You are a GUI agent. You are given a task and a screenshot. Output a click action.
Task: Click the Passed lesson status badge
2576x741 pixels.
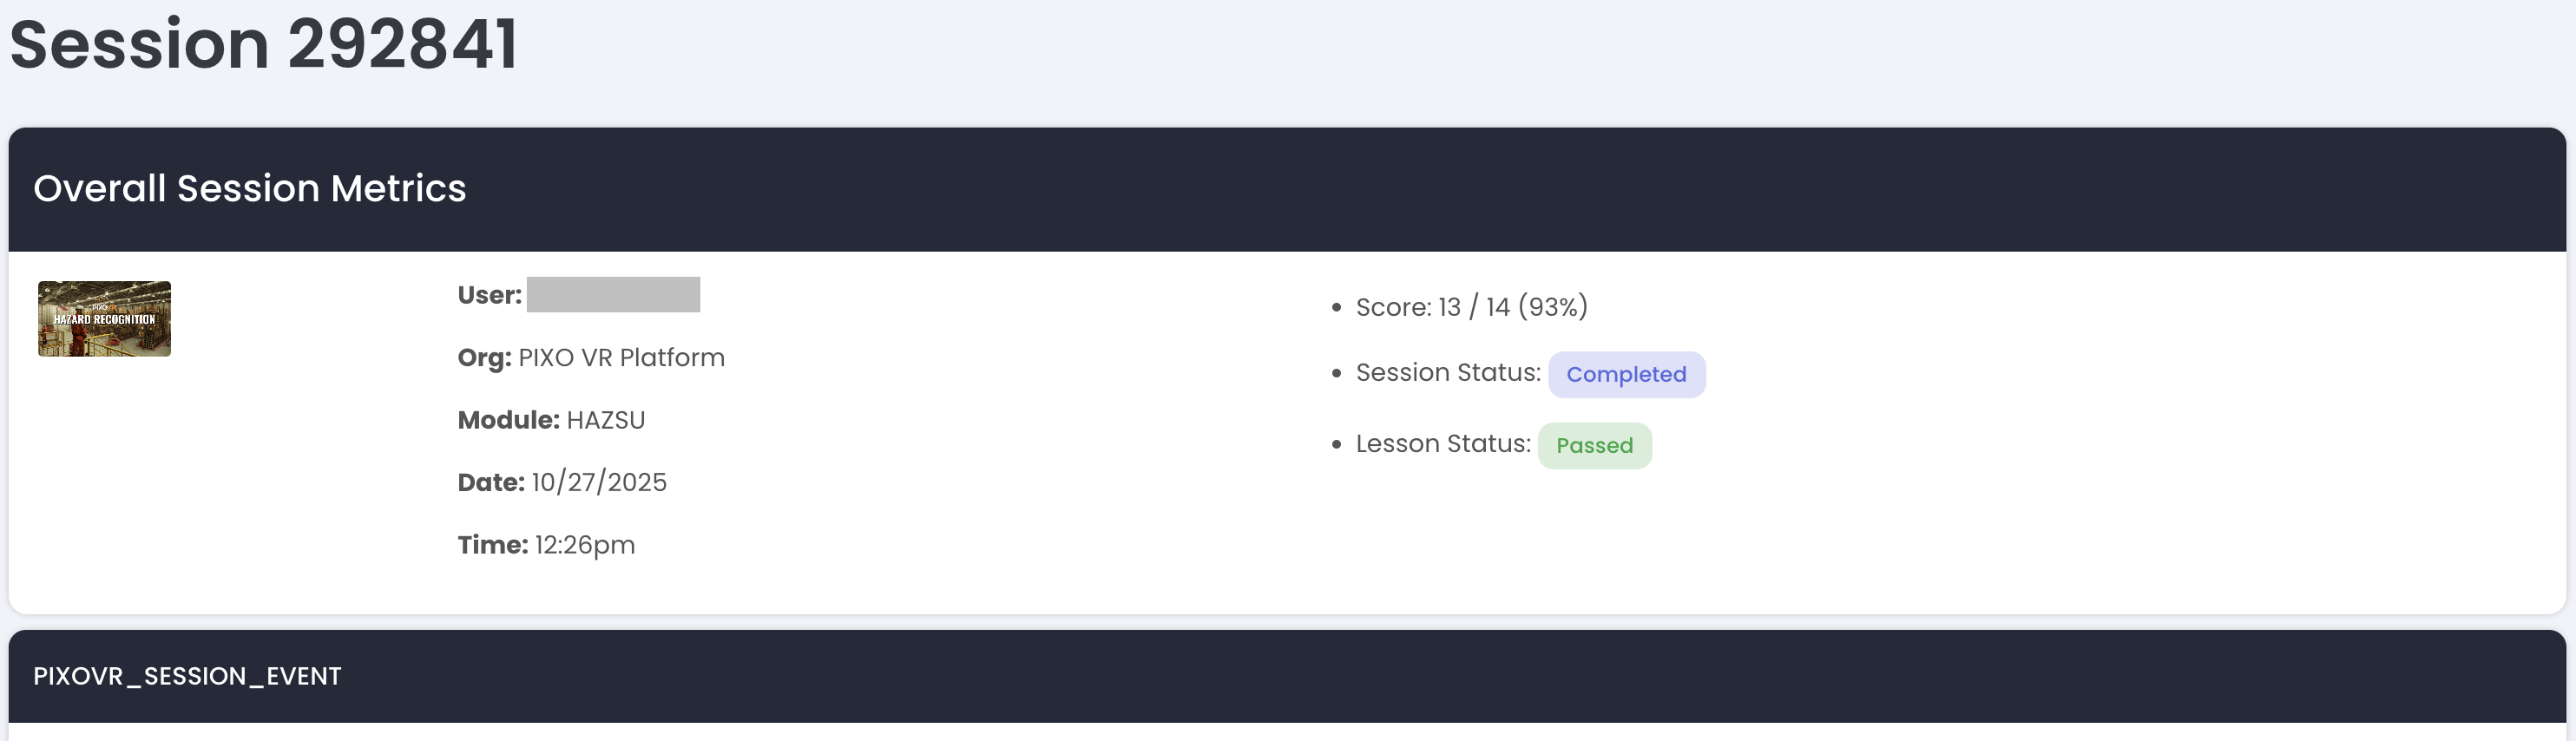[x=1594, y=445]
